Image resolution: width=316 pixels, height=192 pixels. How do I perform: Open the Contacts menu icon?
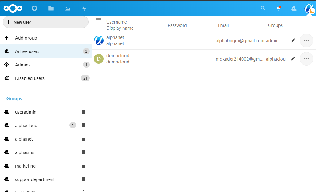[294, 9]
